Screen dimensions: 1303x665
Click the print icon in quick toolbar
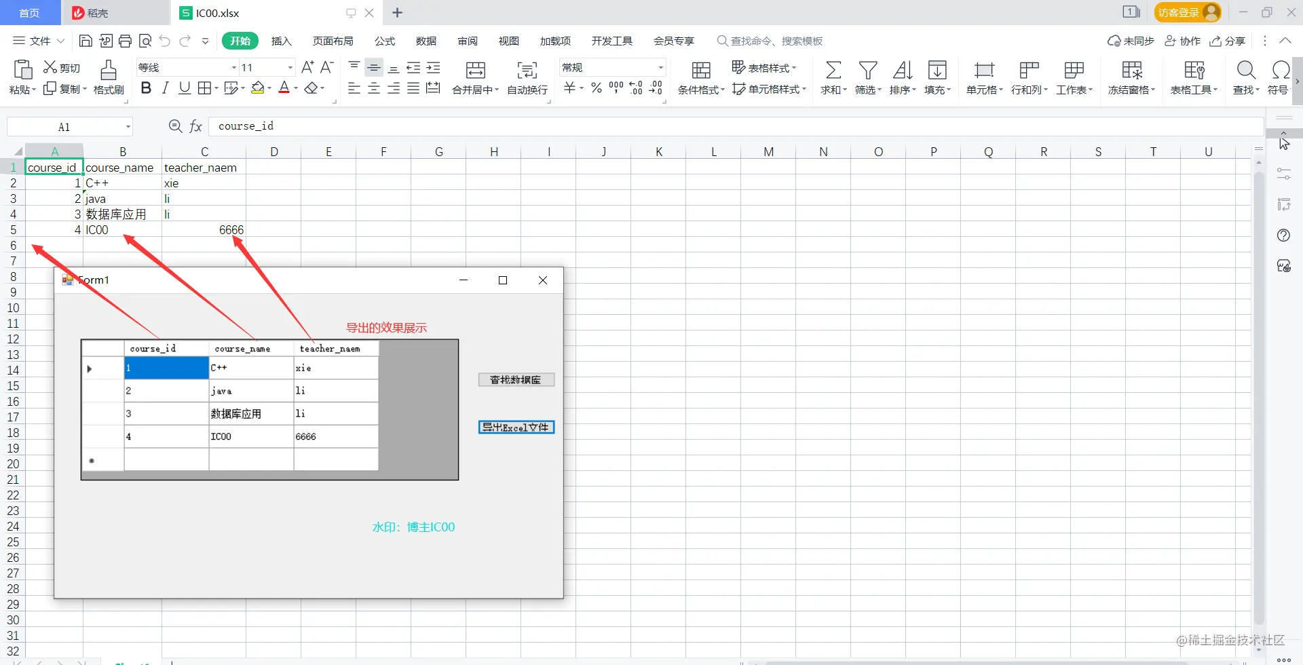click(126, 41)
